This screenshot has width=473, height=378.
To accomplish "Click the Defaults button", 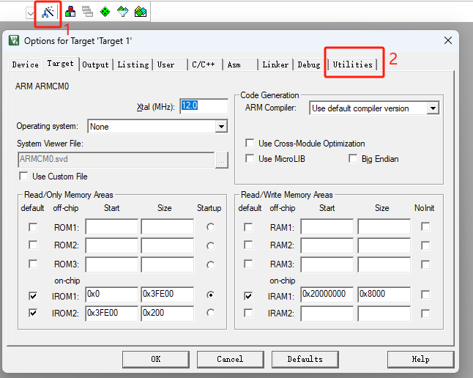I will click(305, 359).
